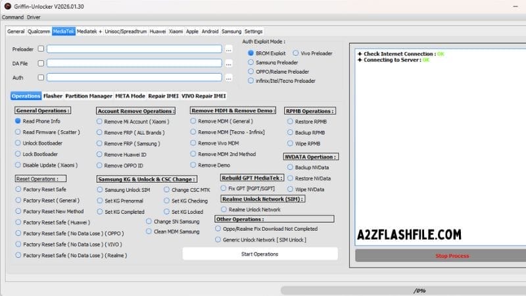Image resolution: width=526 pixels, height=296 pixels.
Task: Select Factory Reset Safe option
Action: [41, 189]
